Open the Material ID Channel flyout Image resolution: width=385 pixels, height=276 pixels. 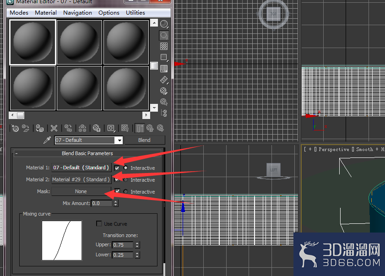click(x=111, y=128)
